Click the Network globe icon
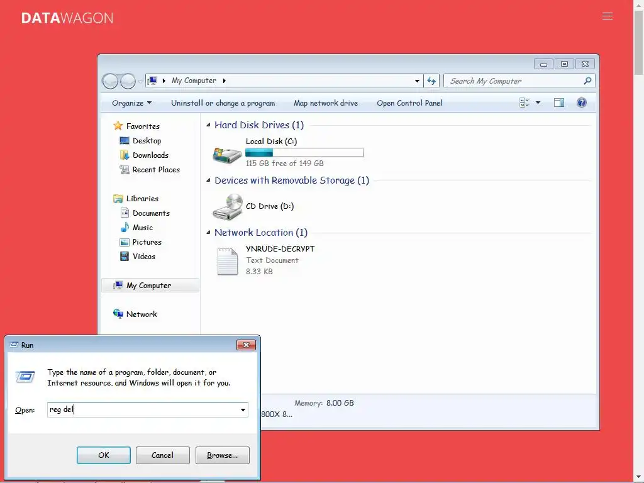 click(118, 314)
